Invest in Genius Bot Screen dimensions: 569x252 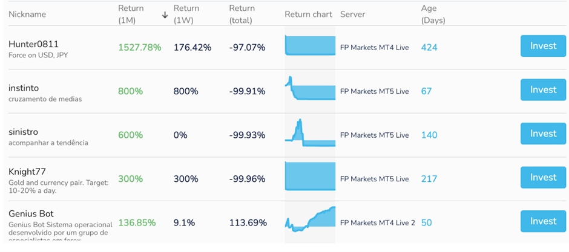tap(543, 221)
